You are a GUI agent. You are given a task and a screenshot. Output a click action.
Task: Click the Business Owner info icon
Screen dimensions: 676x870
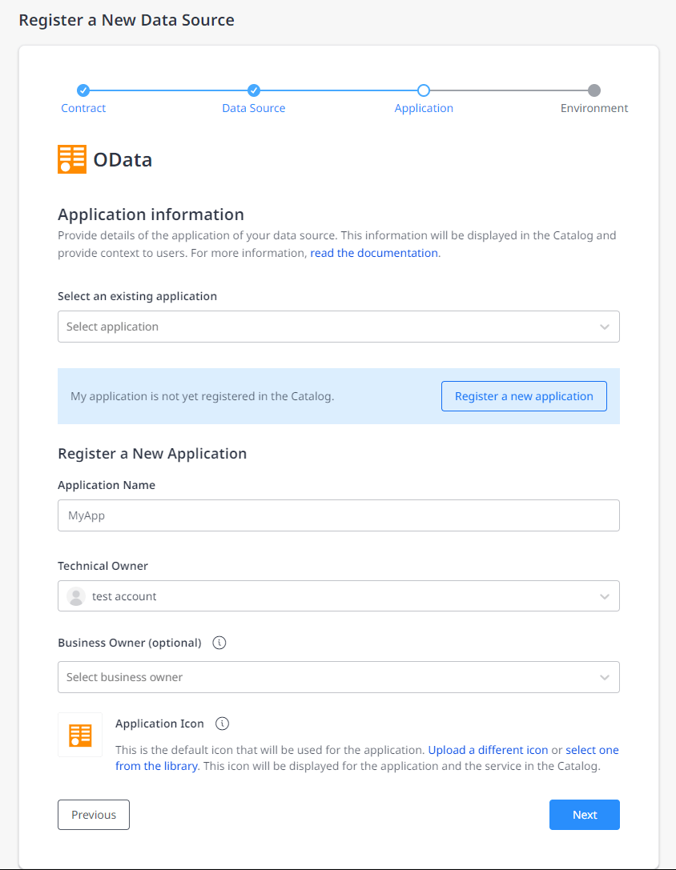click(219, 643)
